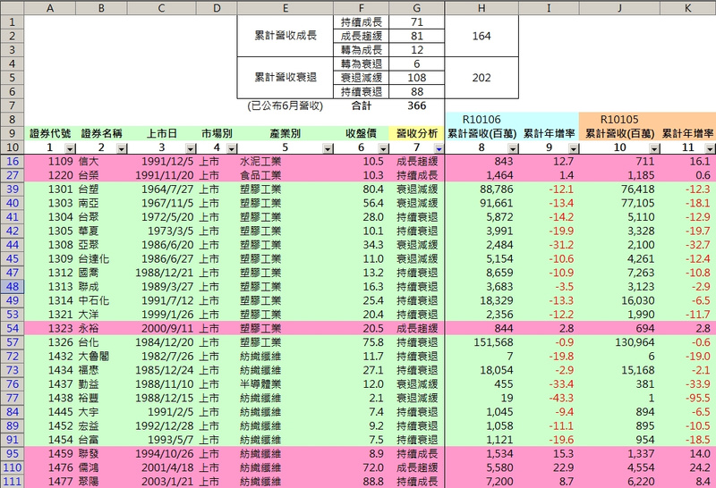Click the 營收分析 header cell
This screenshot has width=716, height=488.
click(416, 134)
